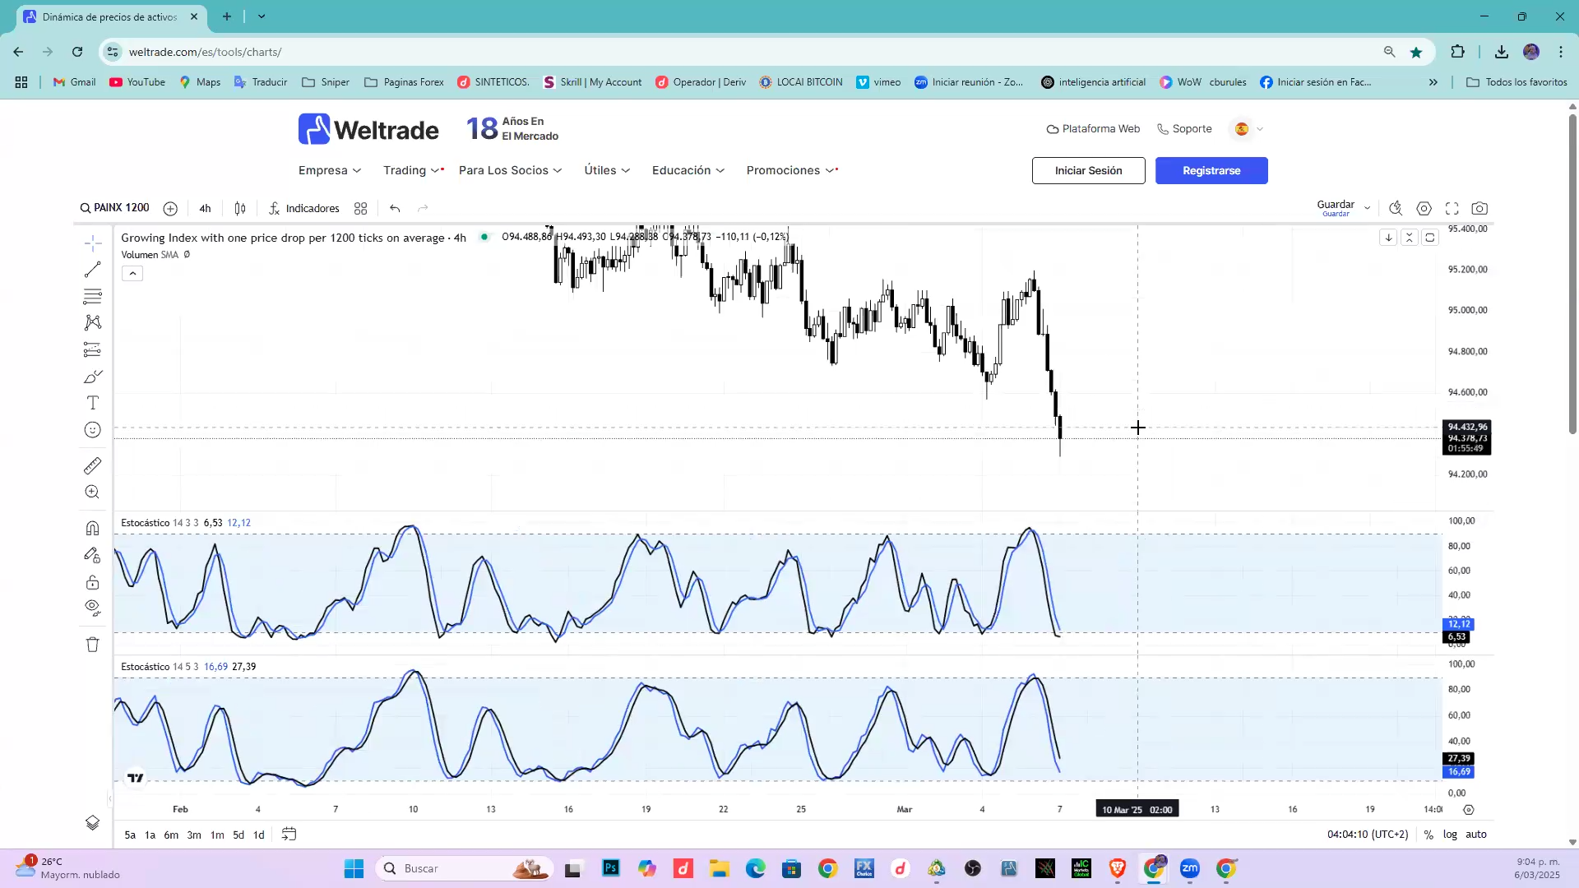
Task: Toggle lock all drawings icon
Action: [x=92, y=583]
